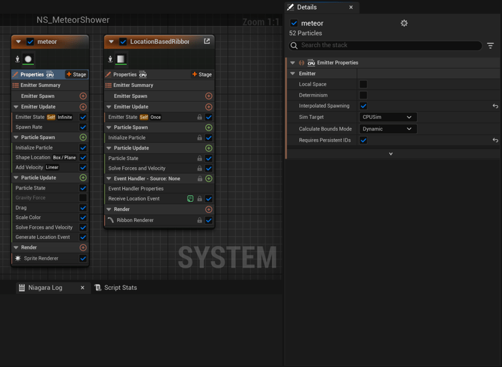This screenshot has width=502, height=367.
Task: Add module to LocationBasedRibbon Emitter Spawn
Action: pos(209,96)
